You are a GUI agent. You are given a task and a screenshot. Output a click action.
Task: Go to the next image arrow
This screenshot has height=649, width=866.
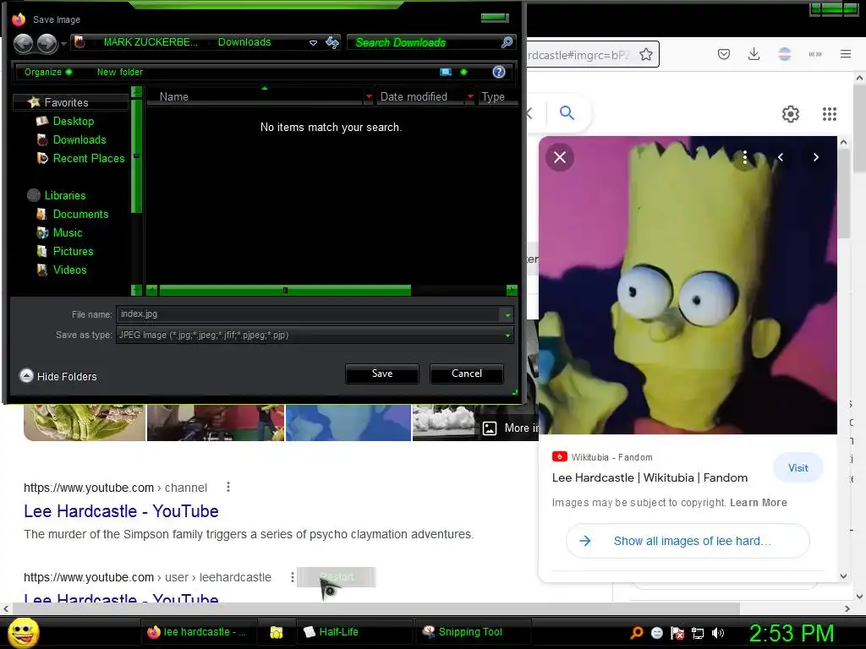tap(816, 157)
